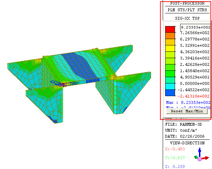Viewport: 212px width, 169px height.
Task: Click the red X-axis arrow of the triad
Action: point(206,158)
